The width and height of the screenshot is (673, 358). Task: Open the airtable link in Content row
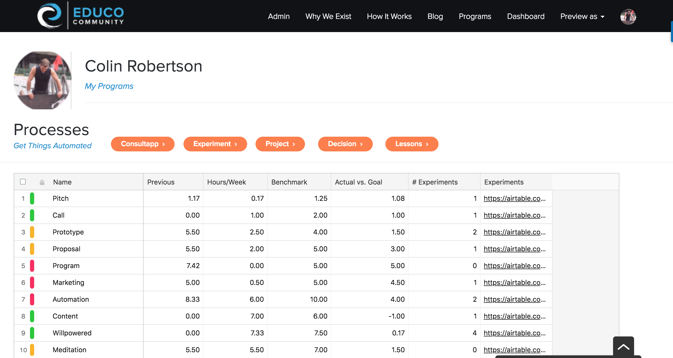click(x=514, y=316)
